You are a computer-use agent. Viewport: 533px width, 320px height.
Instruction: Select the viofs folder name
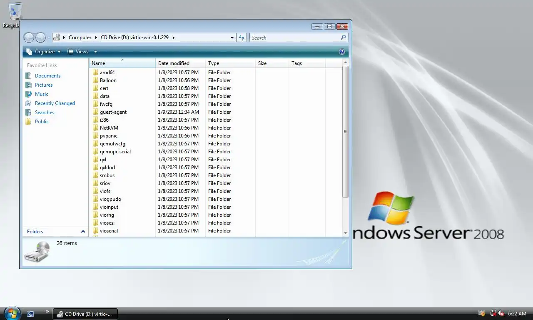click(105, 191)
